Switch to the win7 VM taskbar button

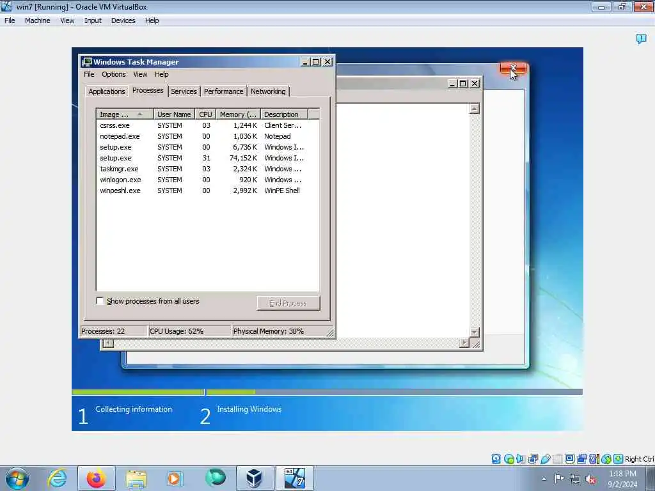294,478
